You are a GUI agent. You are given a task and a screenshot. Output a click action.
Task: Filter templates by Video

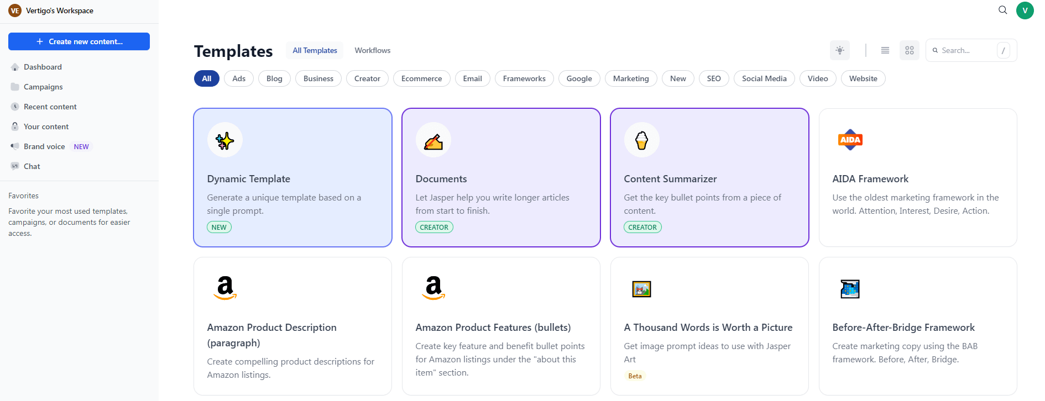(818, 78)
